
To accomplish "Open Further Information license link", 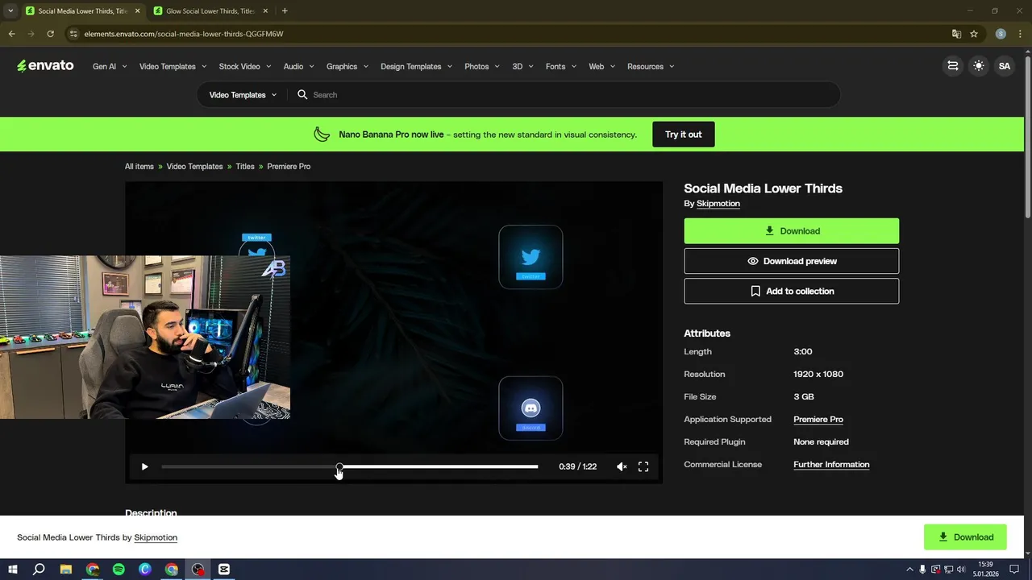I will pyautogui.click(x=831, y=465).
